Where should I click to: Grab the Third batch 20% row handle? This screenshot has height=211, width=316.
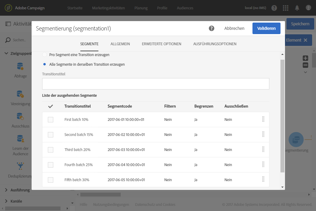coord(263,150)
